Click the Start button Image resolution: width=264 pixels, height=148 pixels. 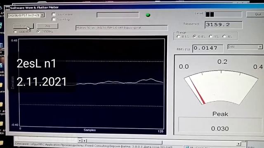24,26
